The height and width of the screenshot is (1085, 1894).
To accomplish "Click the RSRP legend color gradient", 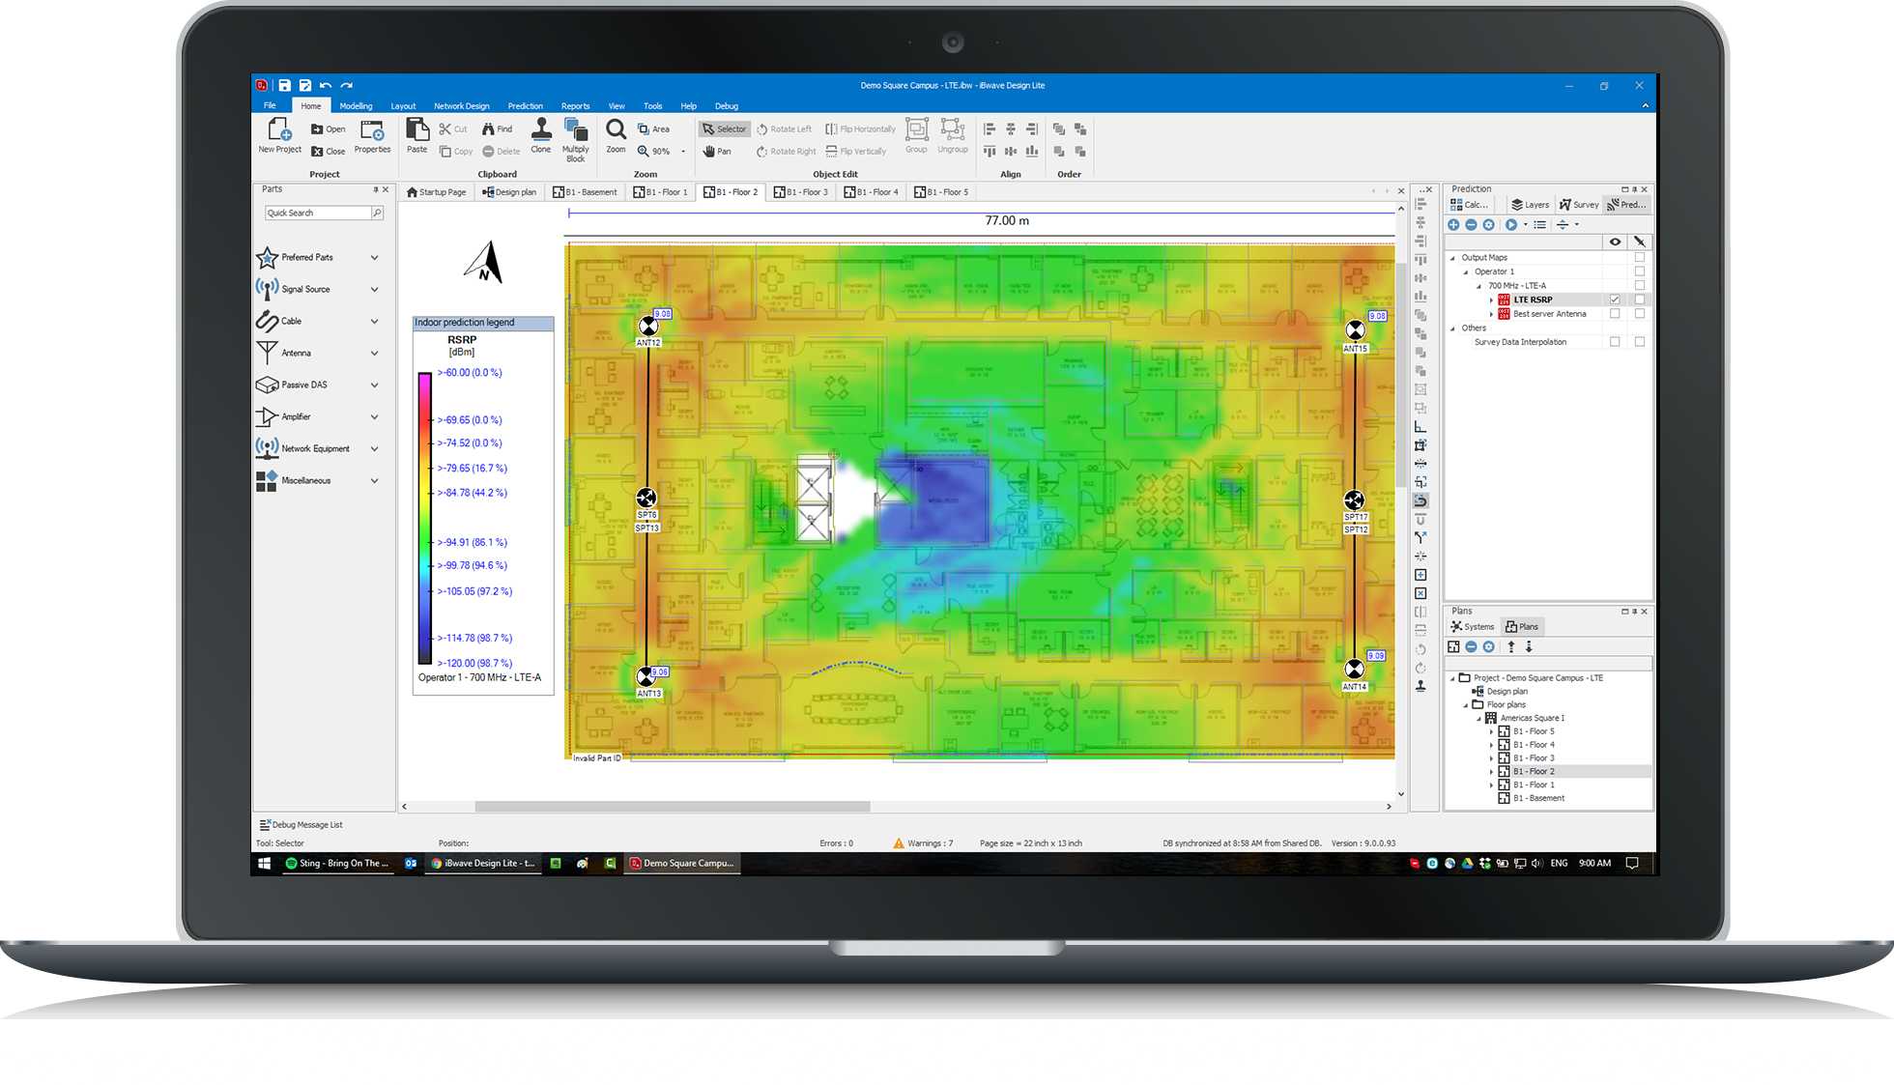I will coord(425,517).
